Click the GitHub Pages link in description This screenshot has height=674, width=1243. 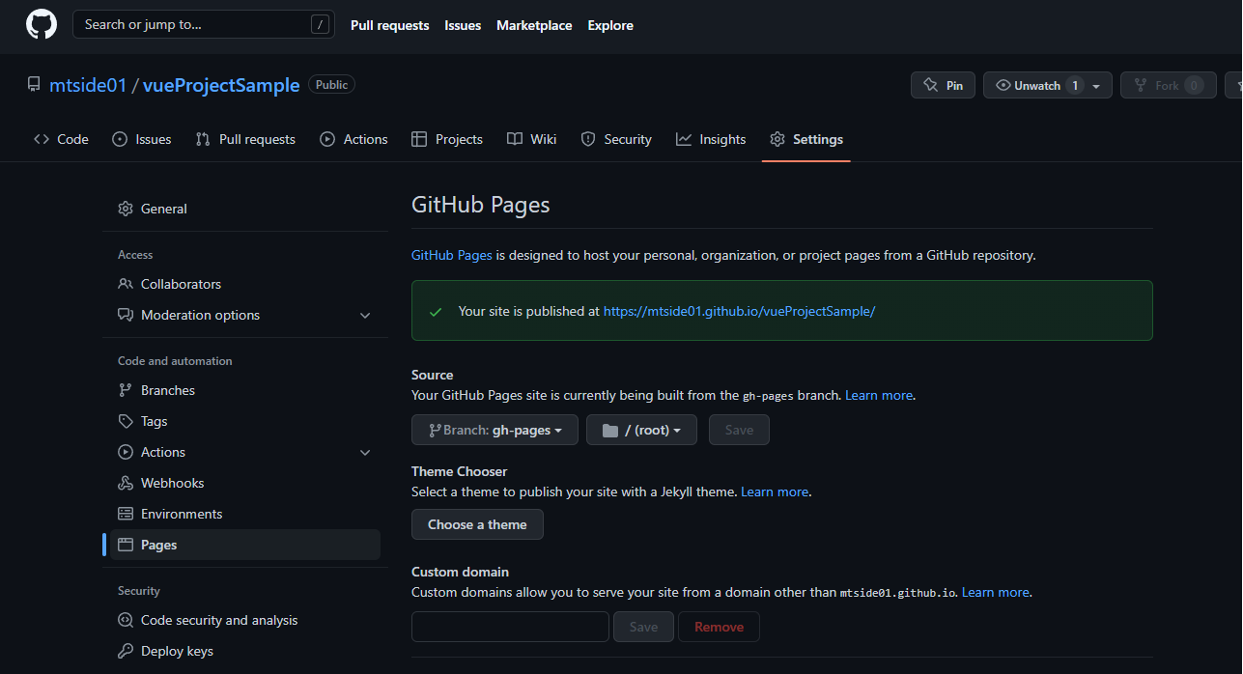coord(452,255)
